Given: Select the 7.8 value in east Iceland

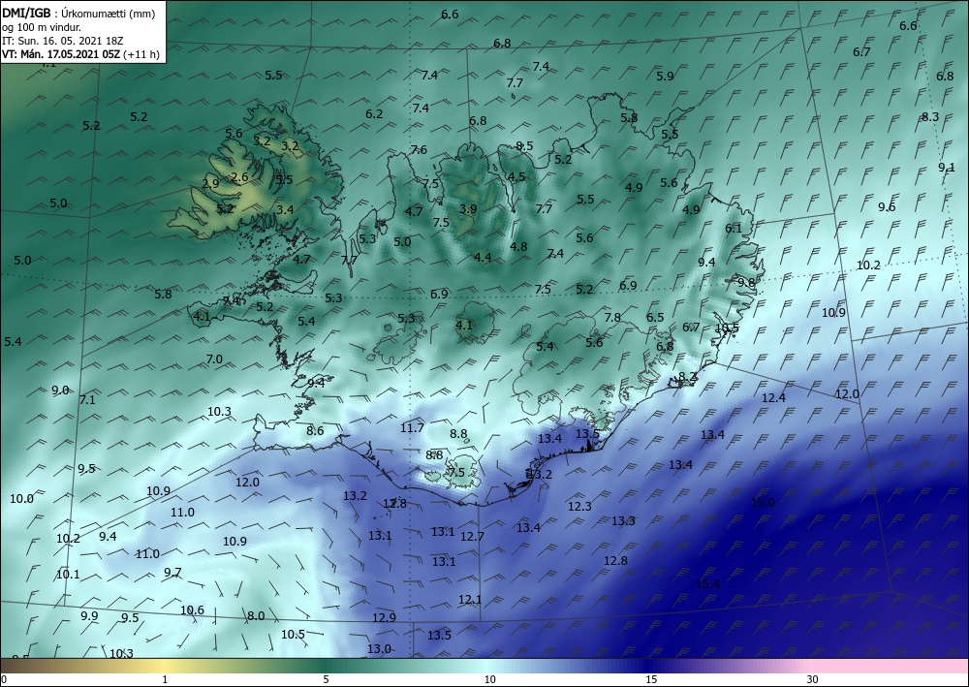Looking at the screenshot, I should click(611, 318).
